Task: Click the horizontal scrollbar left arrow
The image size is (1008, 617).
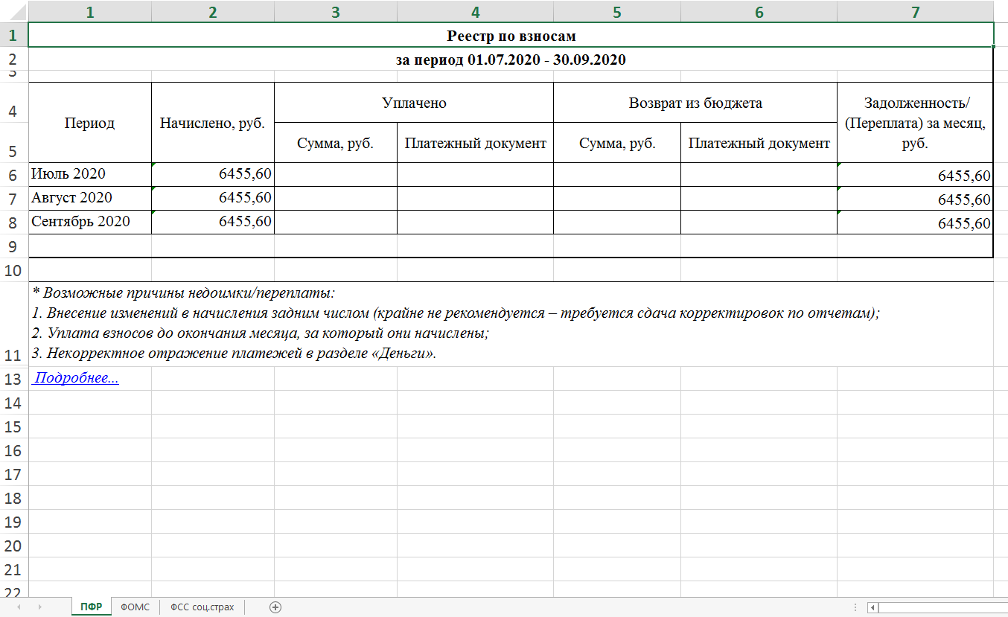Action: tap(873, 607)
